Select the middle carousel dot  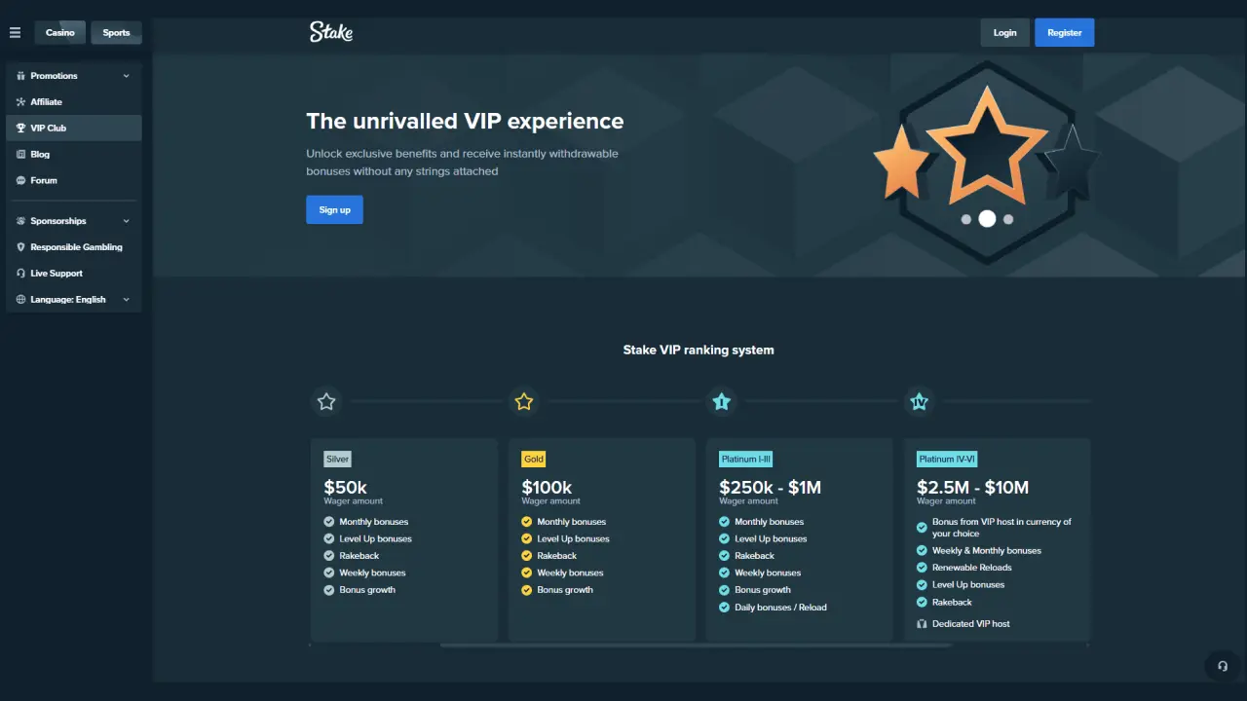tap(987, 219)
